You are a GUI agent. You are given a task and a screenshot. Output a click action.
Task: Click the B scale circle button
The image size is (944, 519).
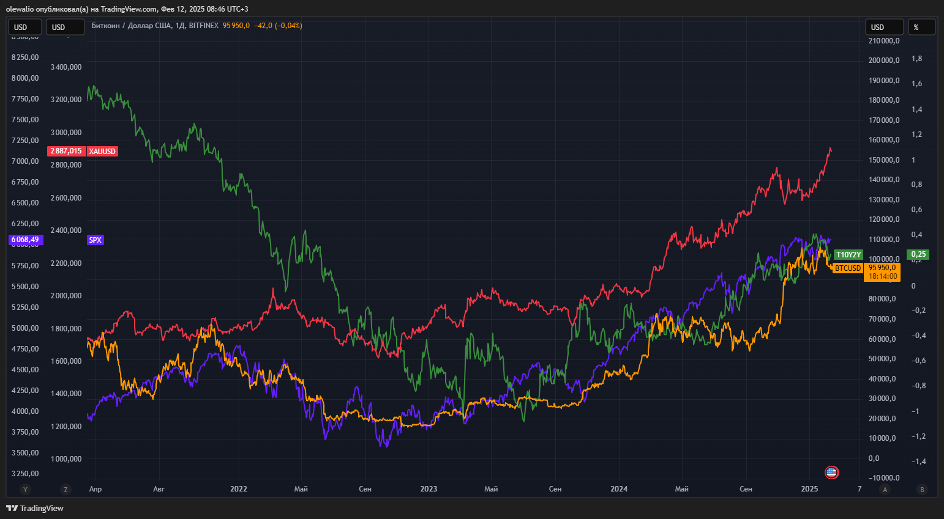point(922,489)
